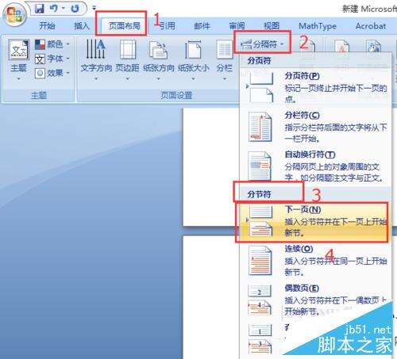This screenshot has width=397, height=359.
Task: Save document with quick access save icon
Action: [x=40, y=9]
